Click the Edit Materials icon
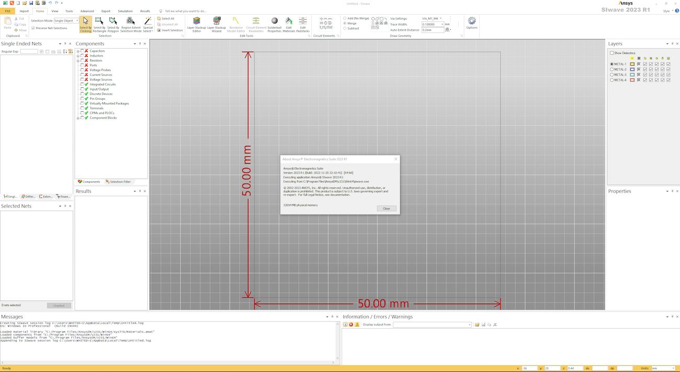This screenshot has height=372, width=680. (x=289, y=24)
